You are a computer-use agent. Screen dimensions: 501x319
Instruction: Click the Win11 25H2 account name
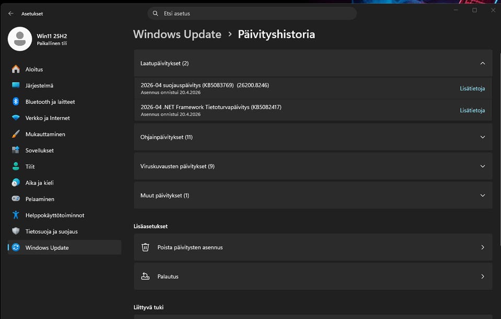52,36
